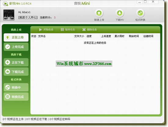This screenshot has height=127, width=168.
Task: Minimize the 音悦Mini window
Action: pyautogui.click(x=140, y=2)
